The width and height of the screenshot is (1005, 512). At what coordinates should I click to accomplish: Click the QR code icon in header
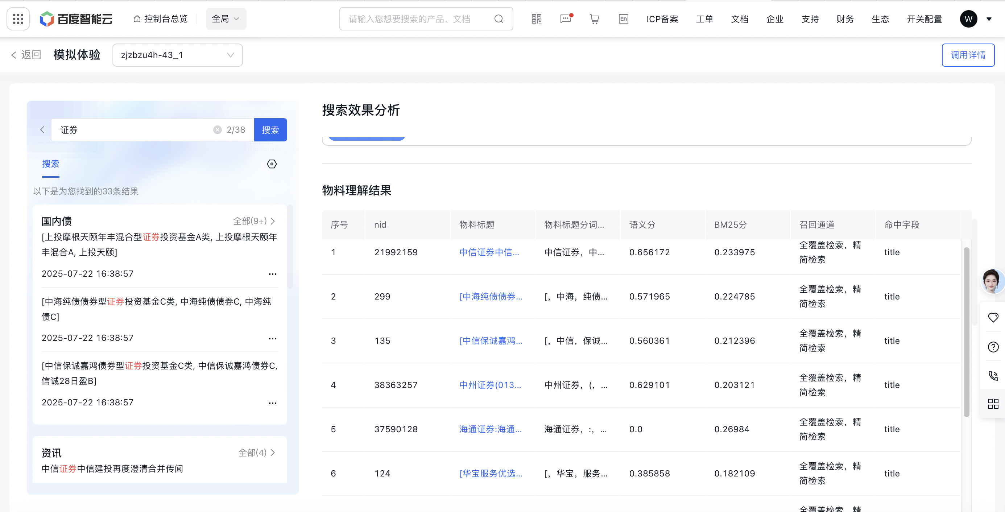(537, 19)
